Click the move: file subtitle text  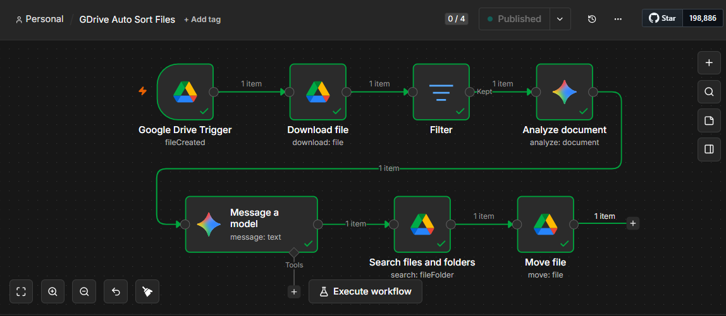[x=545, y=275]
